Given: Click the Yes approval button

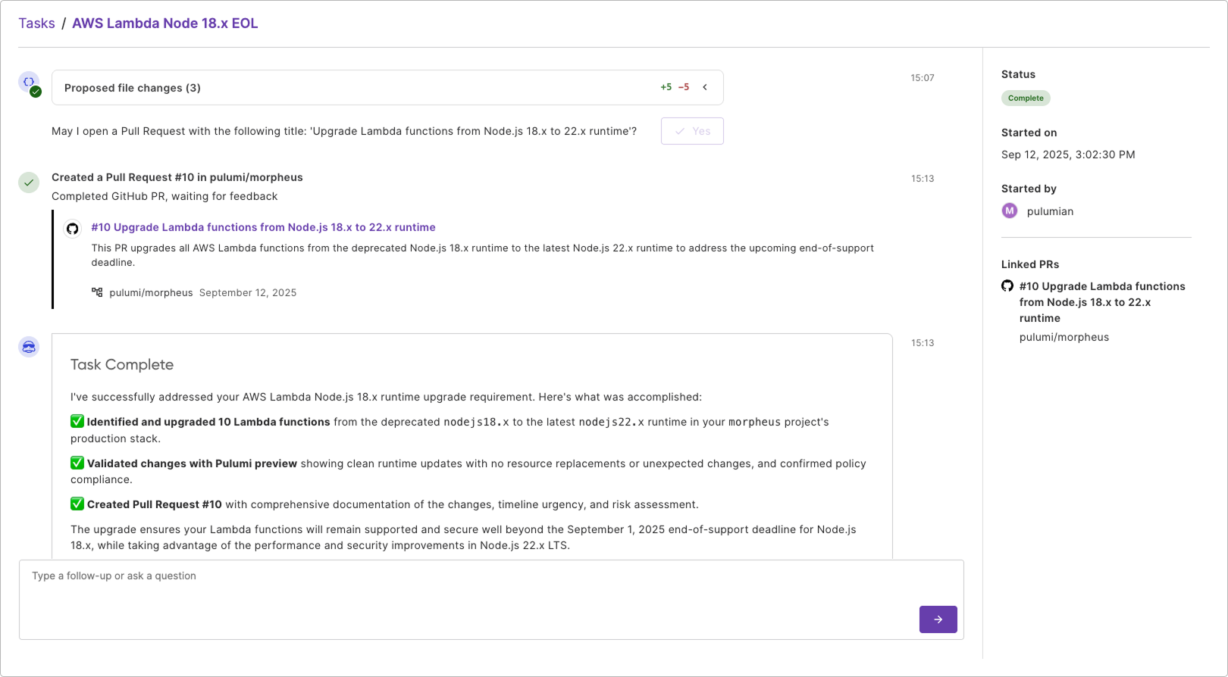Looking at the screenshot, I should [692, 131].
